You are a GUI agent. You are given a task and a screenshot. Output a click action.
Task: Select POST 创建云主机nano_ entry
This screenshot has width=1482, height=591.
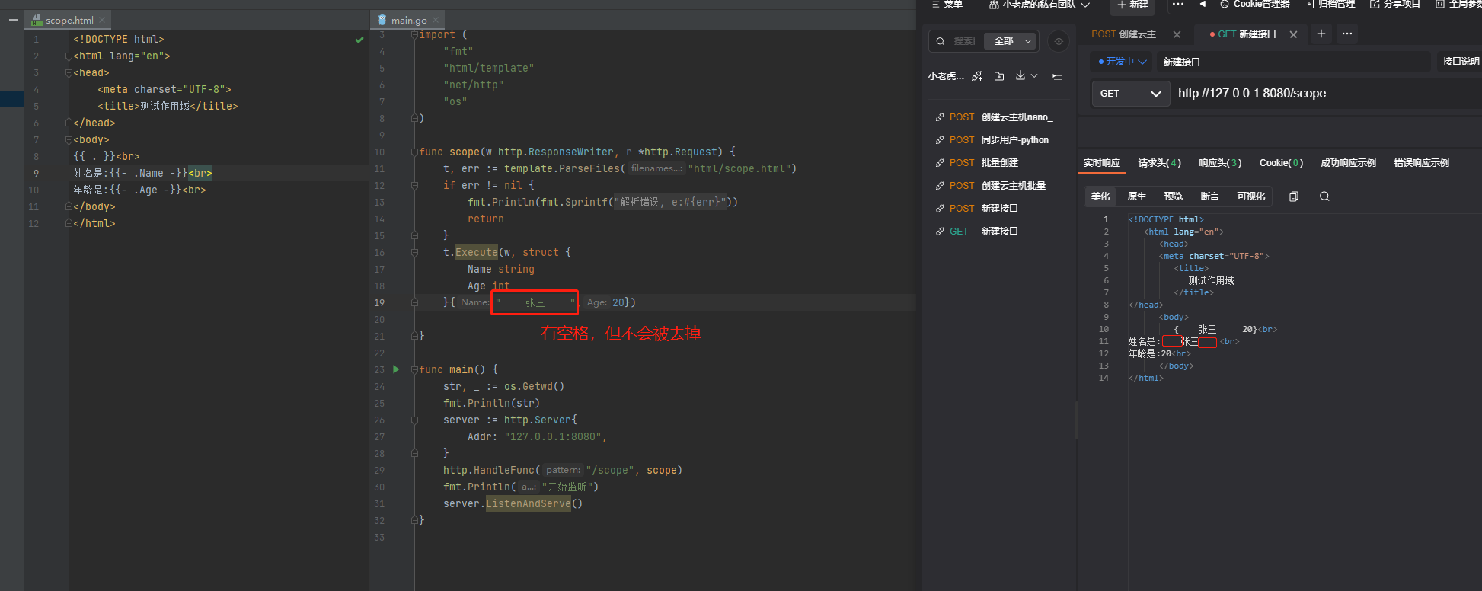(998, 117)
